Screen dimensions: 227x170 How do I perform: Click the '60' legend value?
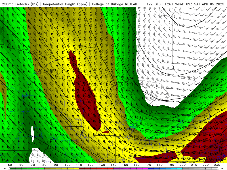(x=22, y=165)
